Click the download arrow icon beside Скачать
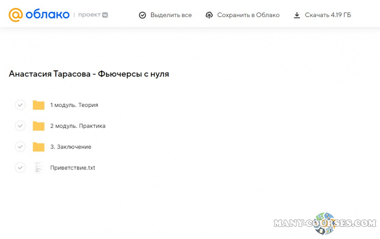This screenshot has width=380, height=239. pyautogui.click(x=297, y=15)
